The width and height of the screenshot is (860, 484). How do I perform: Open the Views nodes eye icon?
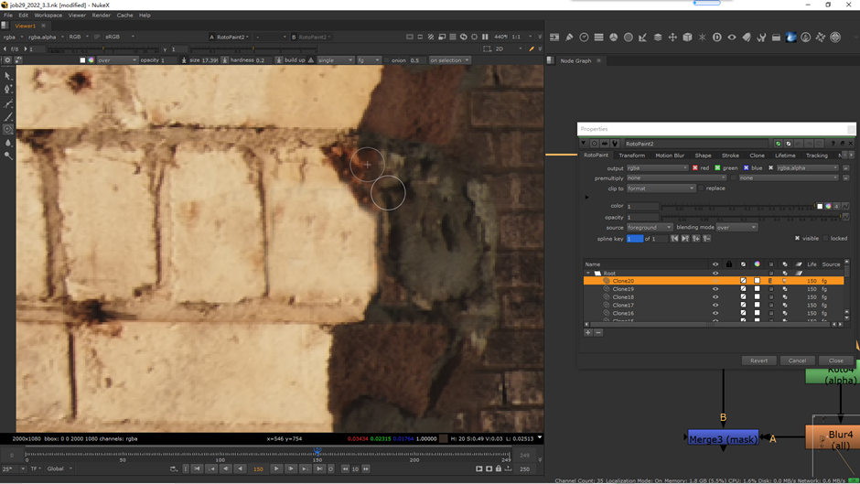[x=732, y=38]
